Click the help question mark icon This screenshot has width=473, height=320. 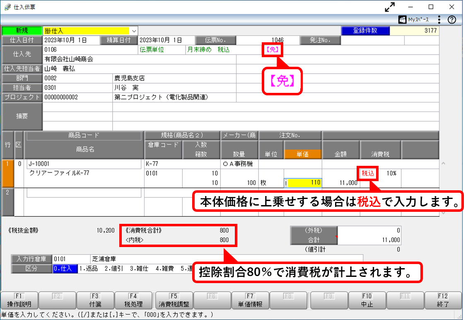[451, 19]
